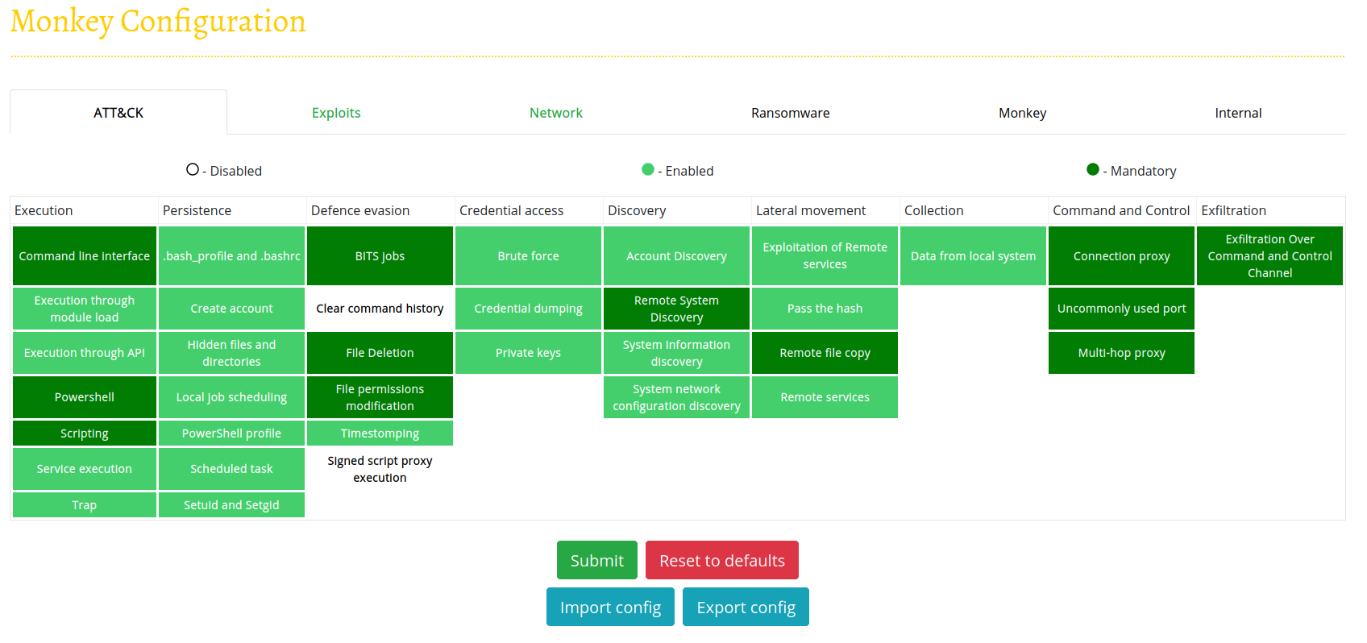This screenshot has width=1367, height=643.
Task: Toggle Credential dumping technique
Action: point(528,309)
